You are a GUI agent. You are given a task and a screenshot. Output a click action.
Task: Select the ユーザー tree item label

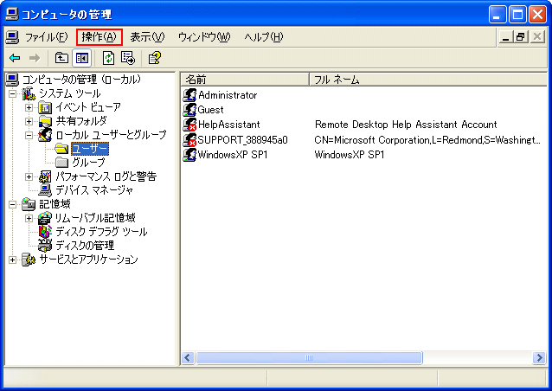tap(90, 149)
